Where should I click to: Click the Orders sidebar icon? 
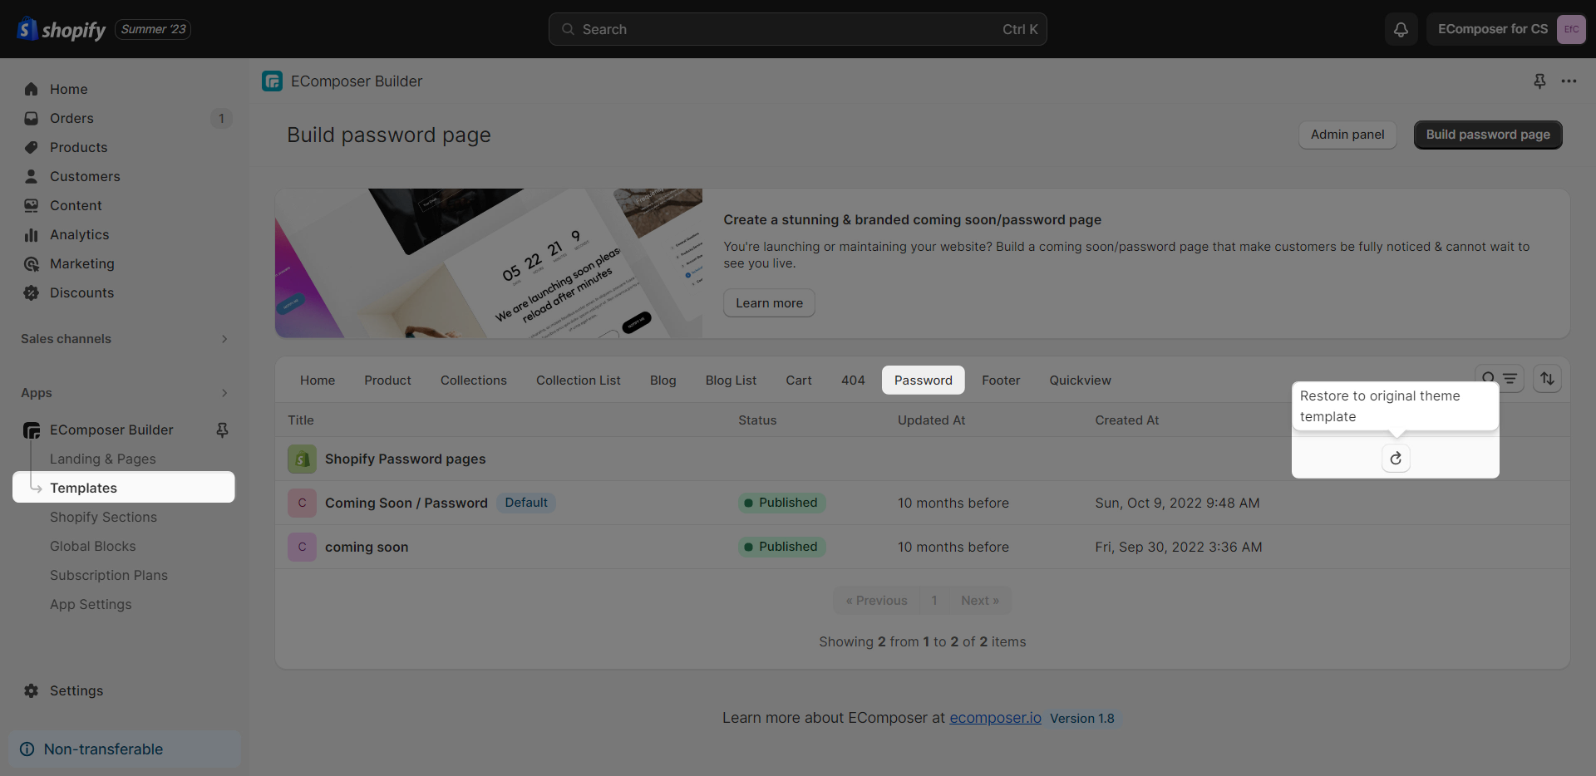[32, 118]
